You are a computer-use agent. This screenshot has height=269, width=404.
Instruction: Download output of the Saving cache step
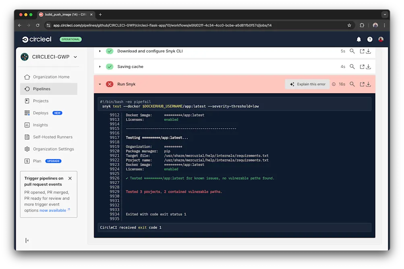(369, 66)
